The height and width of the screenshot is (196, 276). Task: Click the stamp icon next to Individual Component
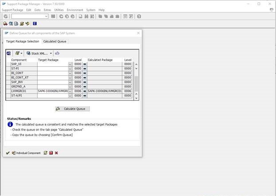point(46,153)
